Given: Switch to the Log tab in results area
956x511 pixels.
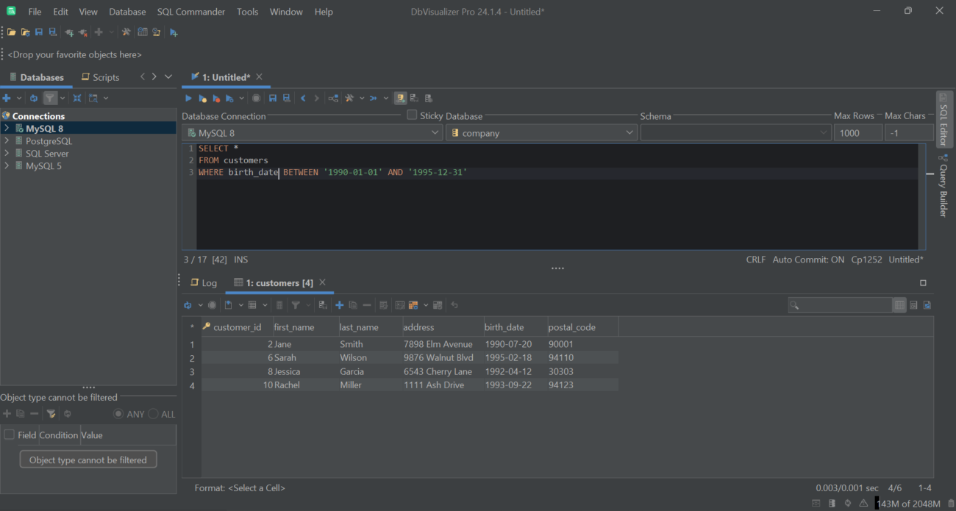Looking at the screenshot, I should tap(204, 282).
